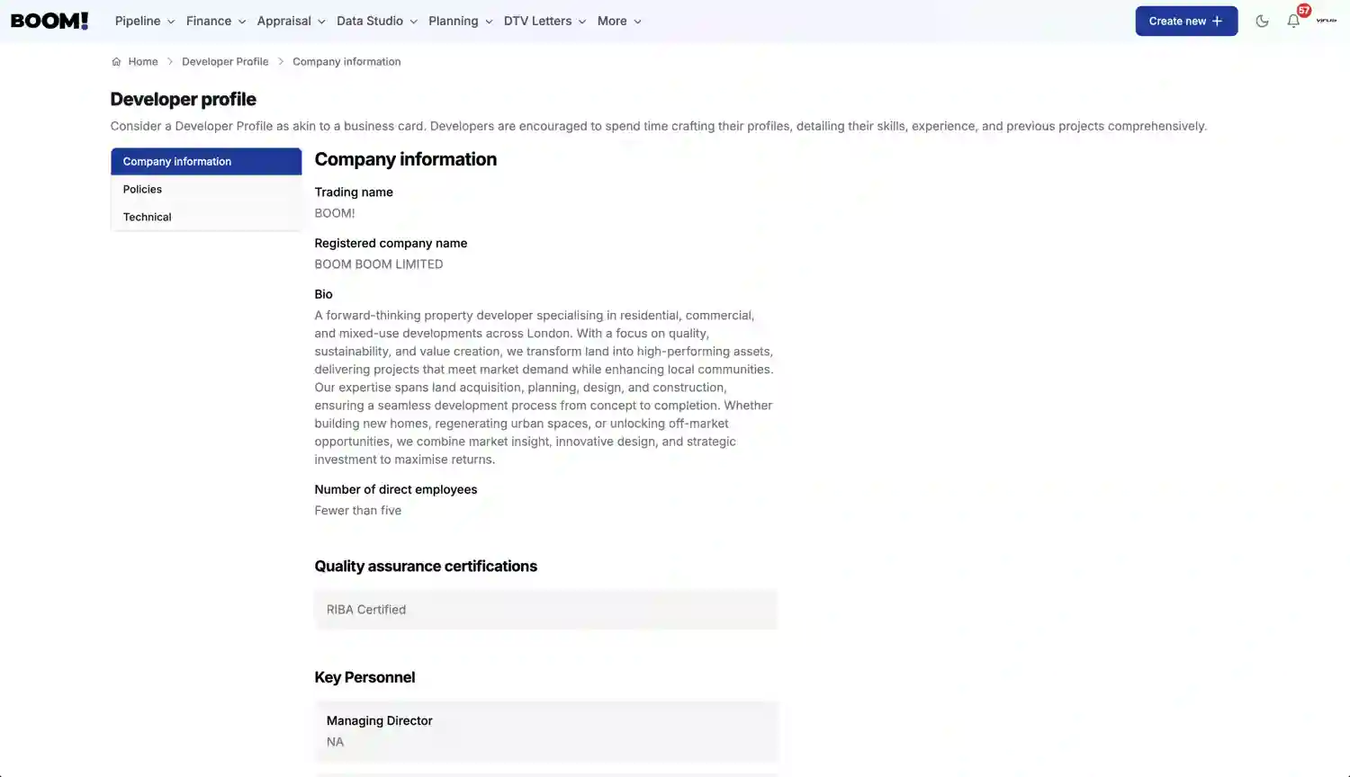Click the RIBA Certified certification row
This screenshot has width=1350, height=777.
pyautogui.click(x=546, y=610)
